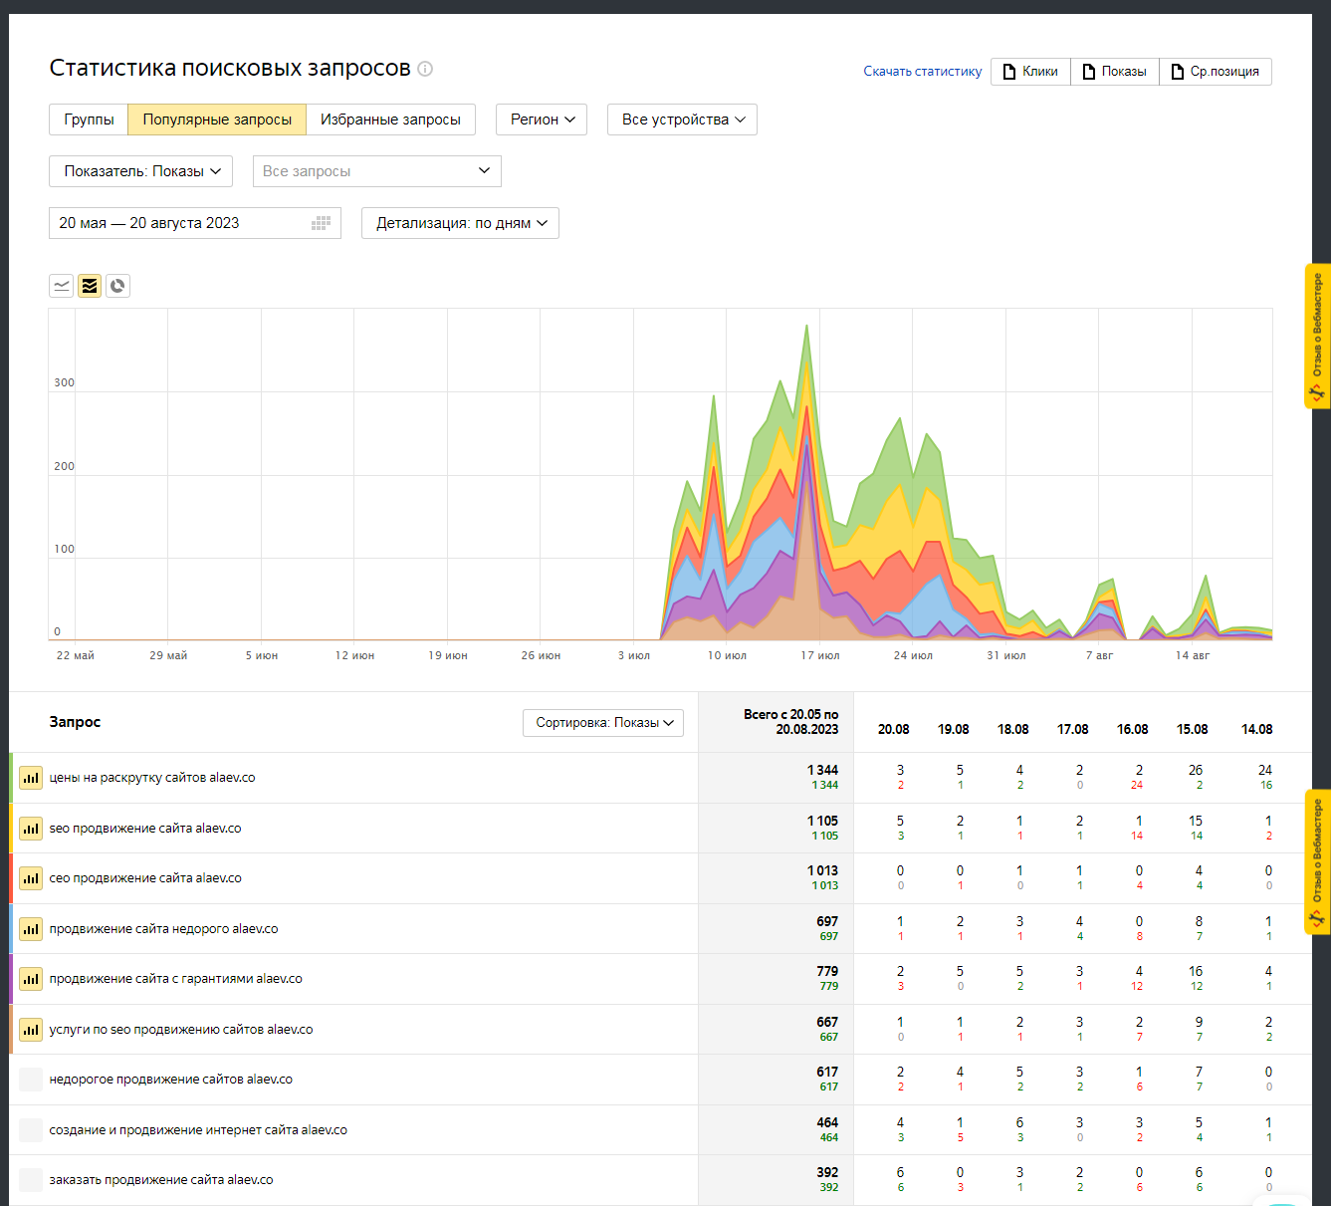Click the 20.08 date column header
Viewport: 1331px width, 1206px height.
894,729
